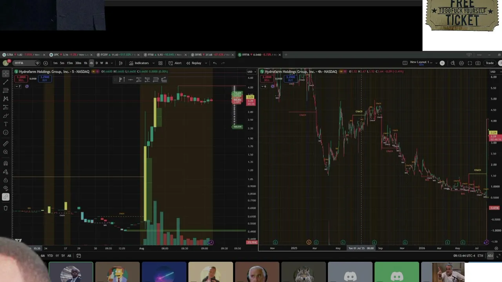The width and height of the screenshot is (502, 282).
Task: Click SELL 3.2800 on 5-minute chart
Action: click(21, 78)
